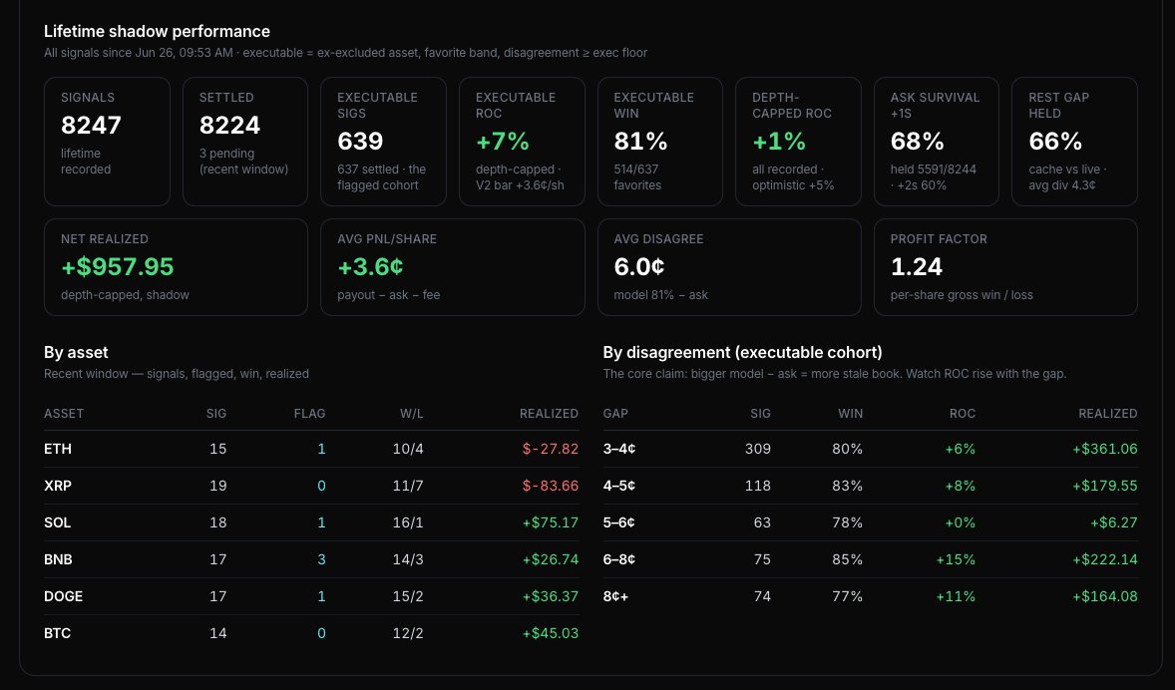Click the WIN column header

tap(851, 414)
